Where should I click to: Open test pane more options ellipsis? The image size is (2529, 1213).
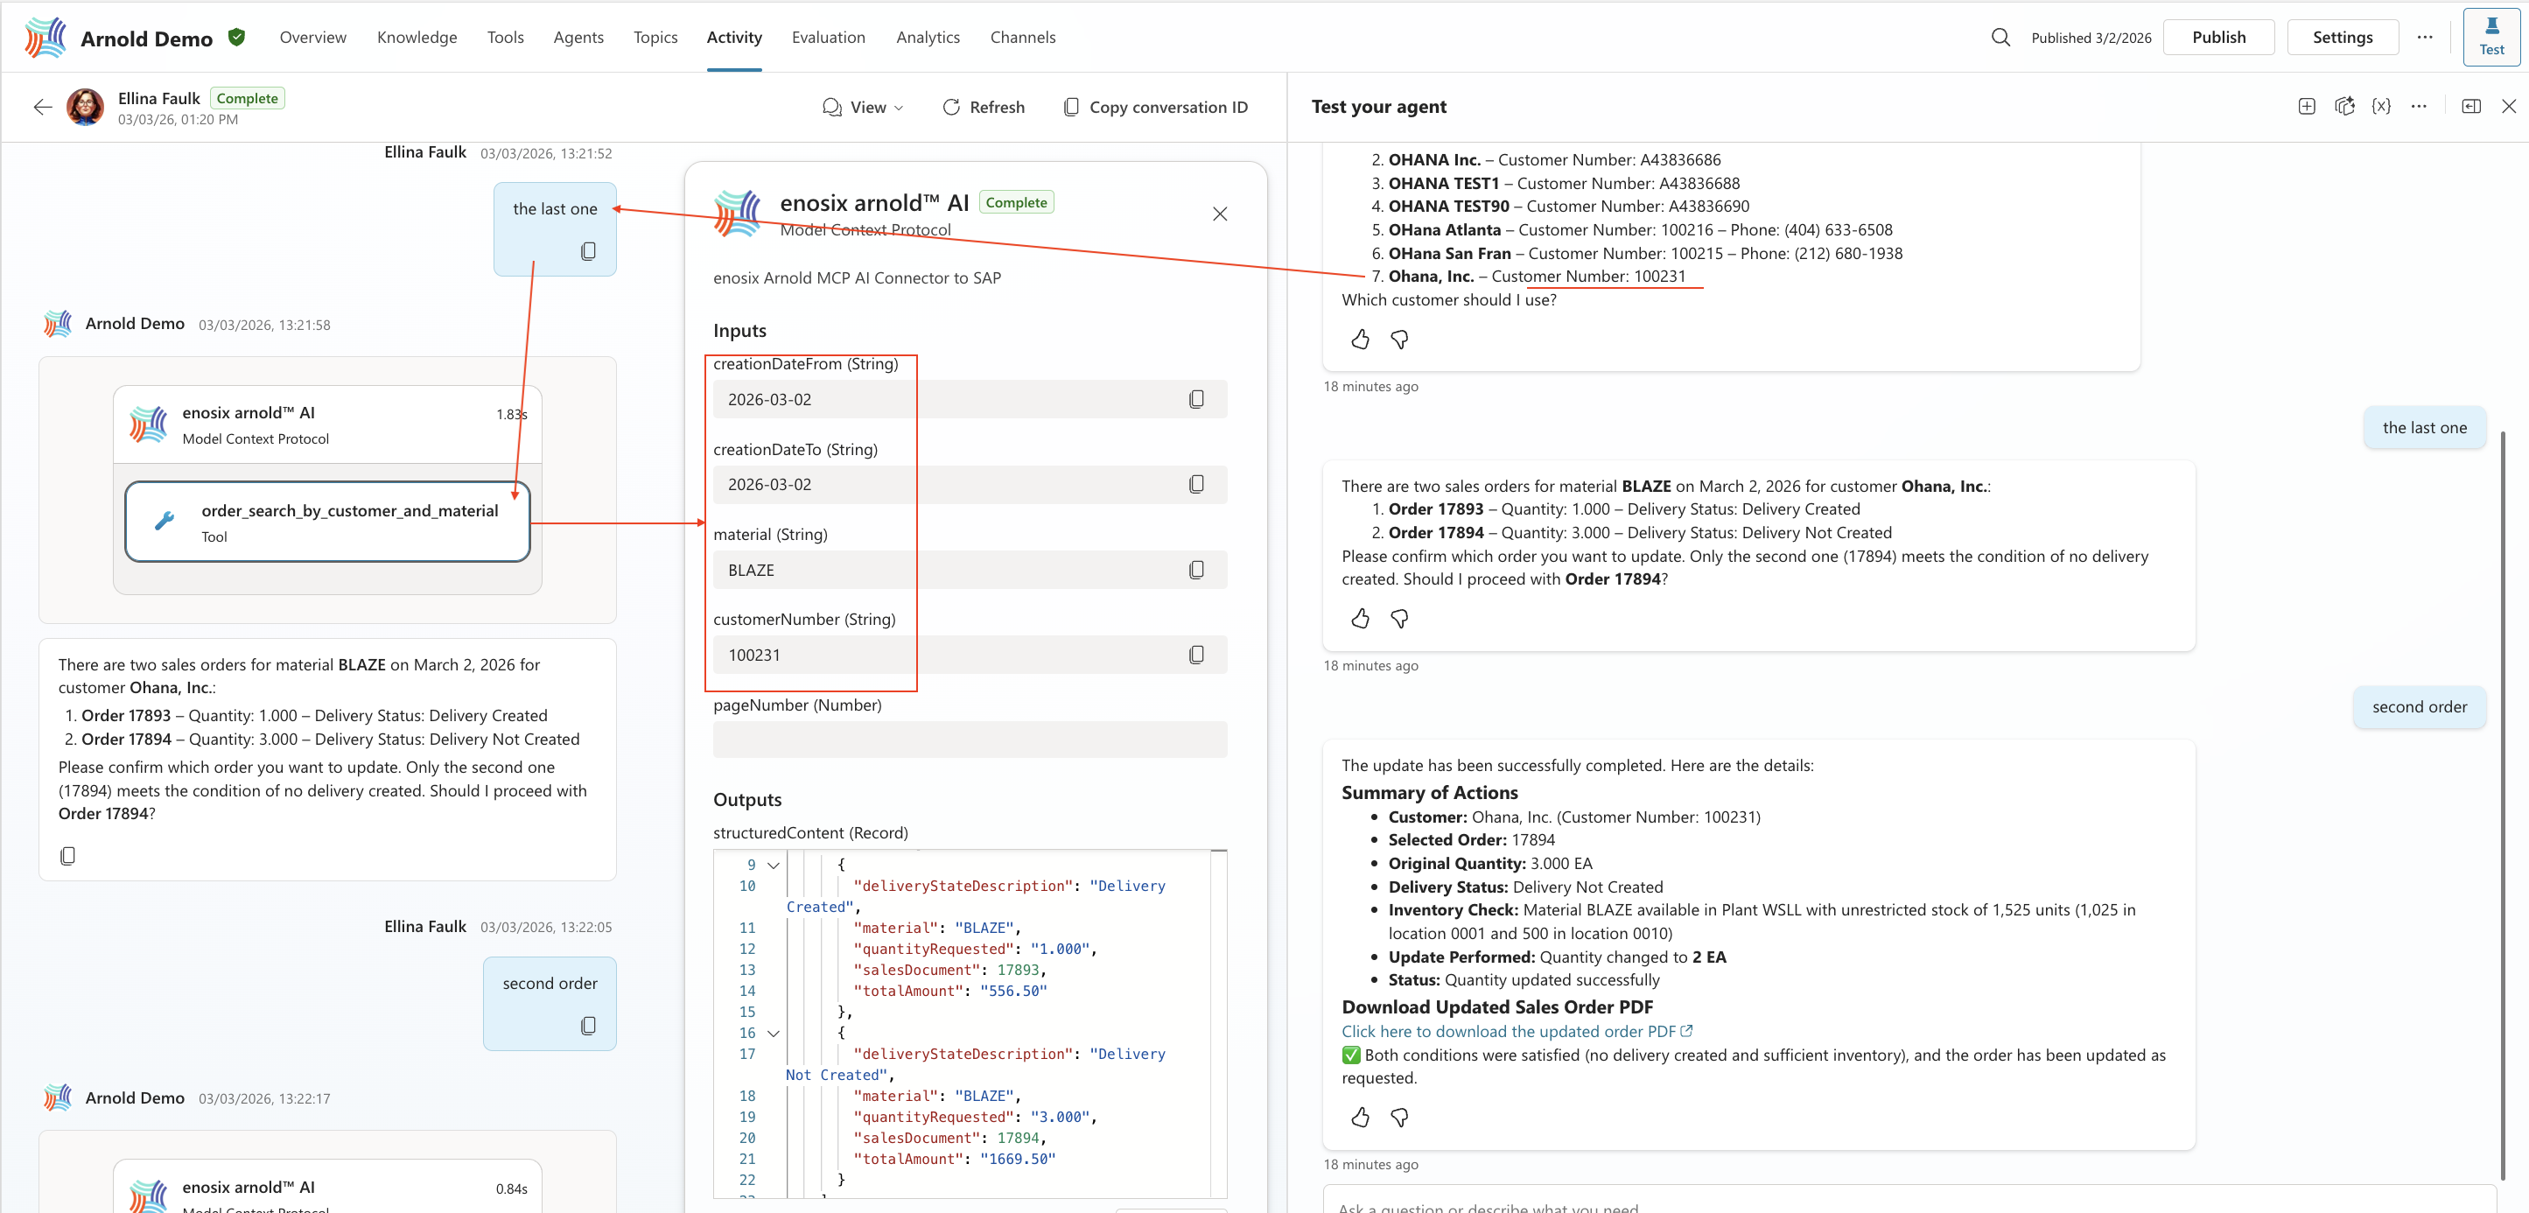click(2419, 106)
